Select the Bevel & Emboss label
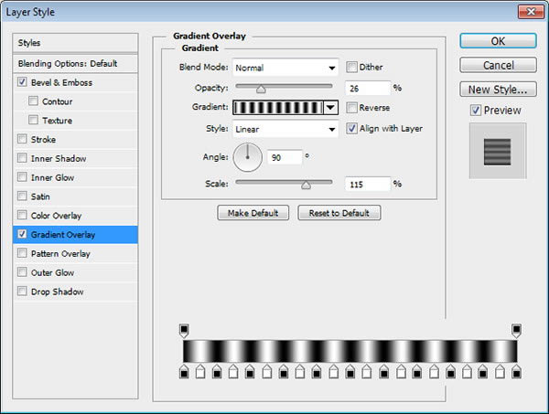 tap(61, 83)
